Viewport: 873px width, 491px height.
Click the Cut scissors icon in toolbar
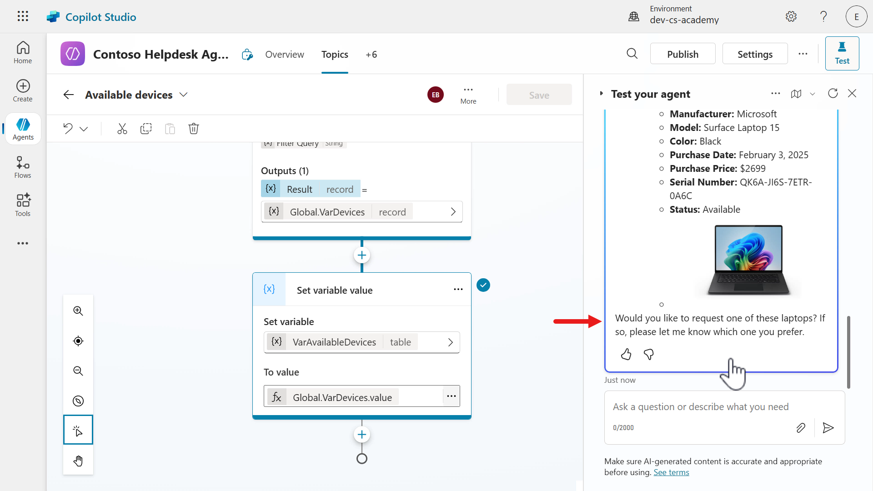[122, 129]
